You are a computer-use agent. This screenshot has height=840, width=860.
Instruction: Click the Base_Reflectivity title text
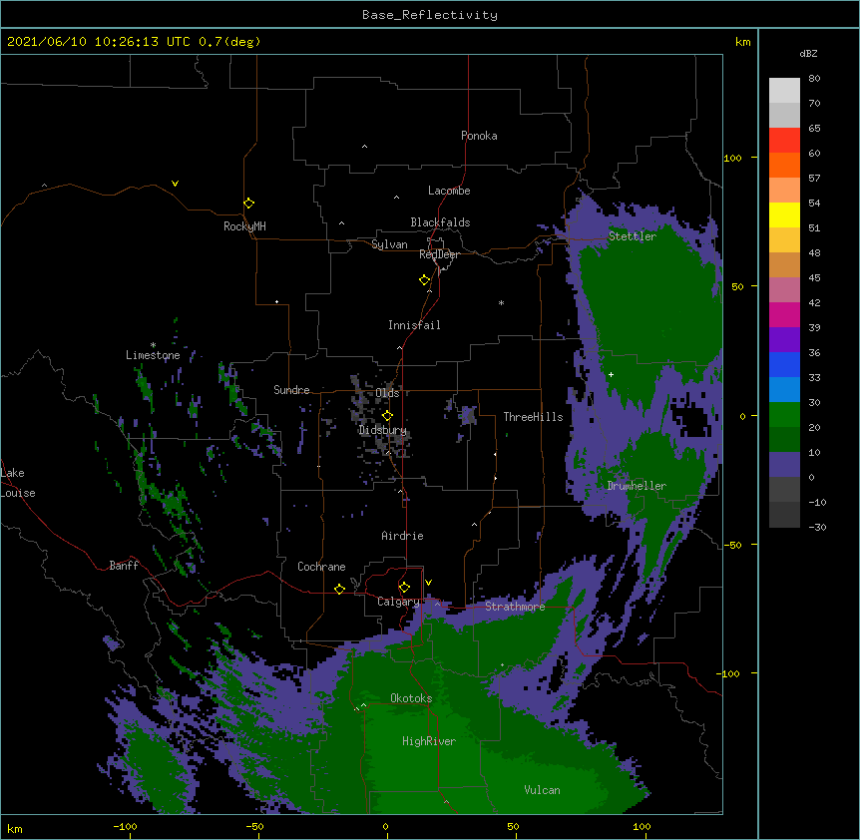click(429, 15)
